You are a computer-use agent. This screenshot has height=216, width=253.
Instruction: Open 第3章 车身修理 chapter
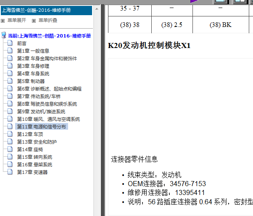pos(33,66)
